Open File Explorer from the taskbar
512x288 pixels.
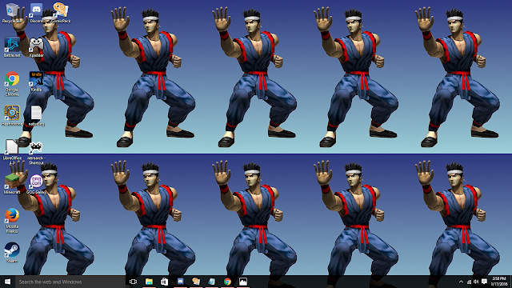tap(149, 282)
